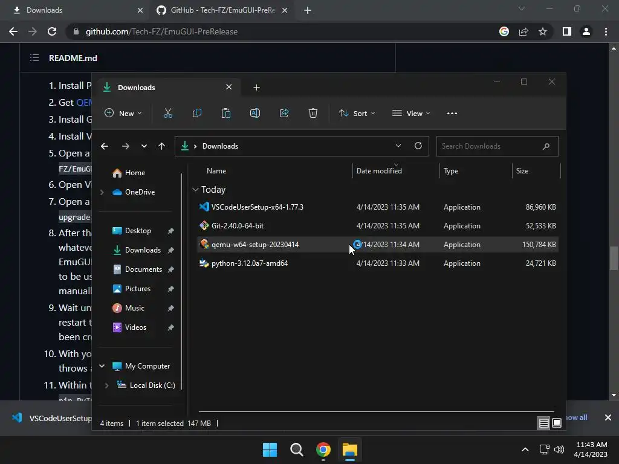
Task: Open recent locations dropdown arrow
Action: pos(144,146)
